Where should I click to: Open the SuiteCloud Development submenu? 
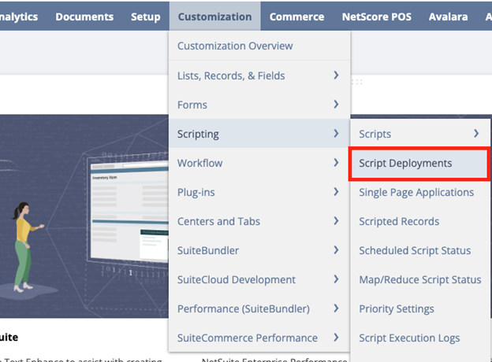point(259,279)
